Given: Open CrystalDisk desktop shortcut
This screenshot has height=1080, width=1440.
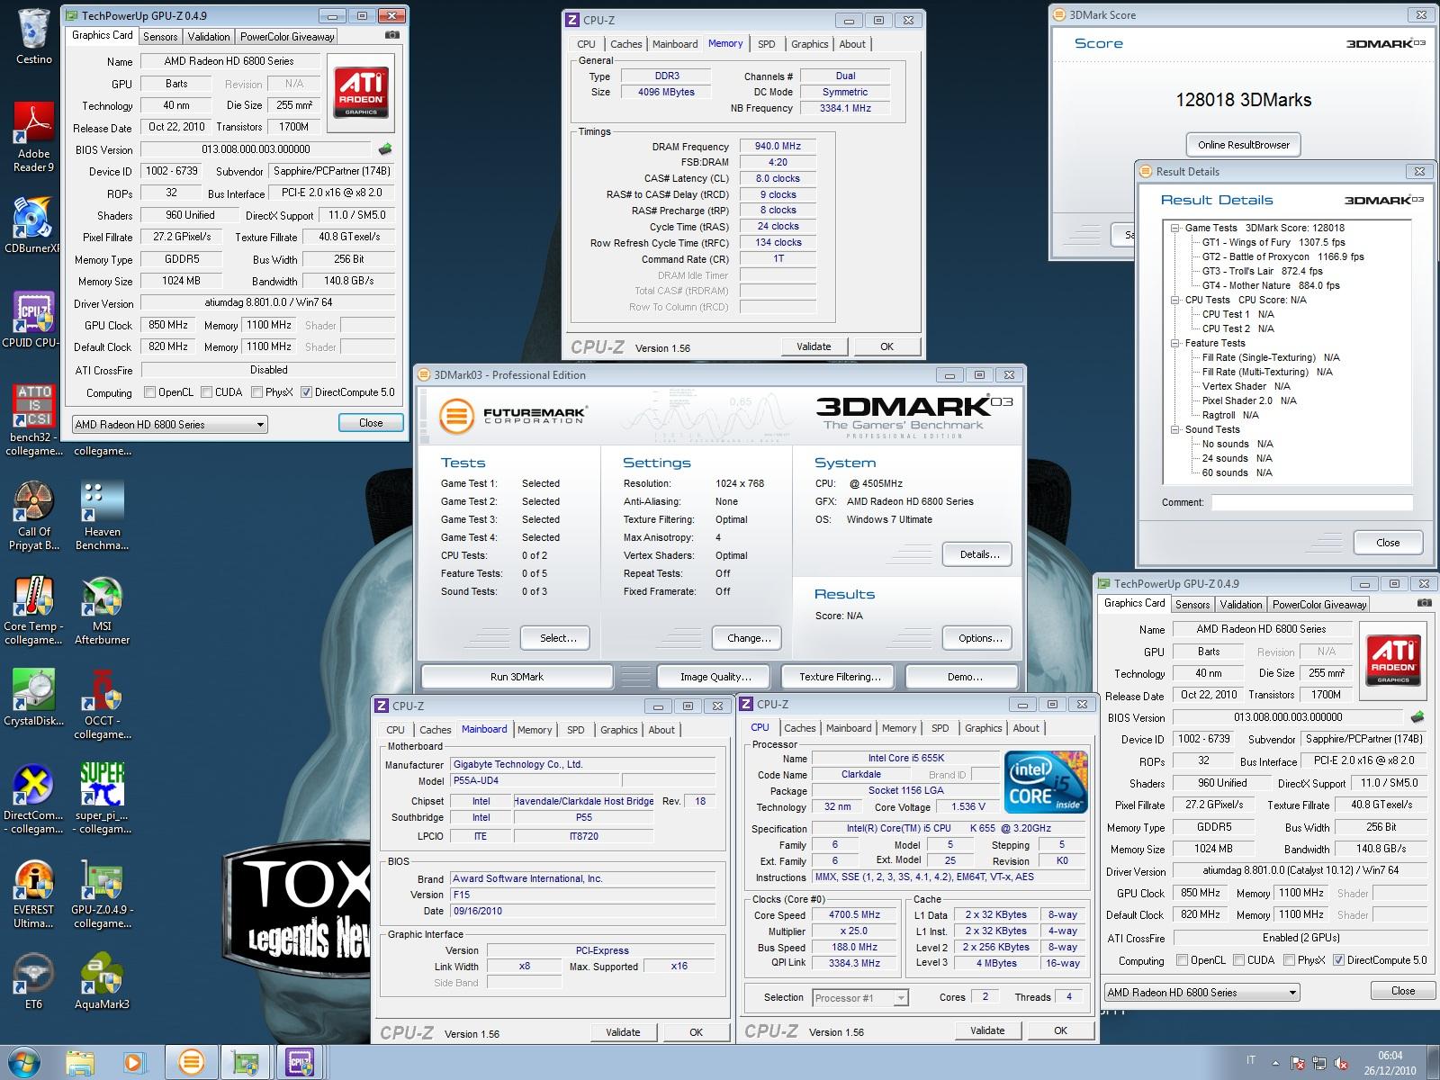Looking at the screenshot, I should coord(33,697).
